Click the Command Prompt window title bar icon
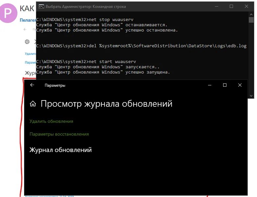 [x=41, y=7]
